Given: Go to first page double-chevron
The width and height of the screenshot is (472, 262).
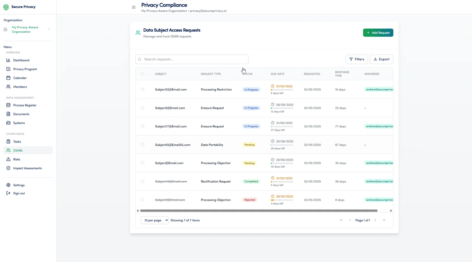Looking at the screenshot, I should coord(341,220).
